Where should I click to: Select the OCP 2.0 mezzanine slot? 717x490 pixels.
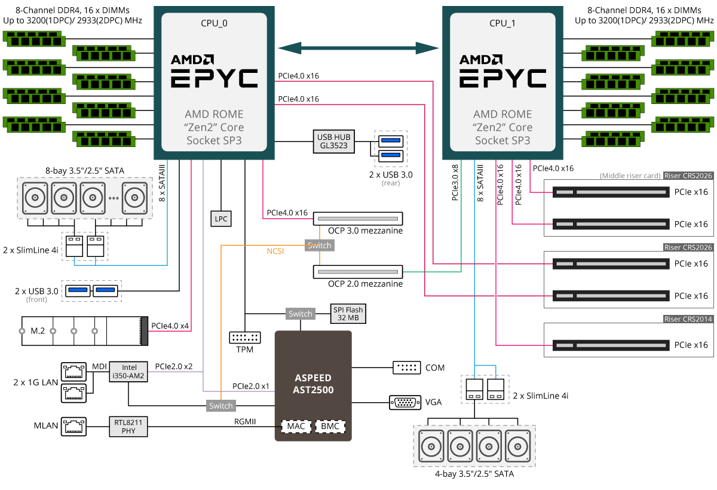pyautogui.click(x=358, y=272)
